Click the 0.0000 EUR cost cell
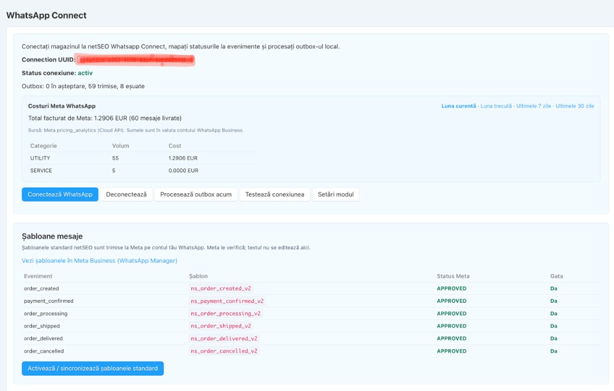 point(183,171)
